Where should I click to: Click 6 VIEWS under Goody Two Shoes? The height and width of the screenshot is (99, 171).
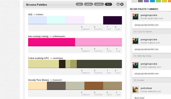(109, 93)
